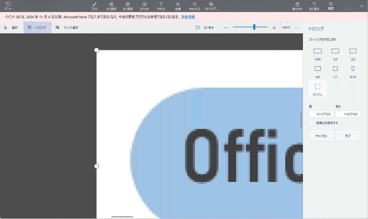Open the ステッカー stickers tool
The height and width of the screenshot is (219, 368).
[x=144, y=6]
